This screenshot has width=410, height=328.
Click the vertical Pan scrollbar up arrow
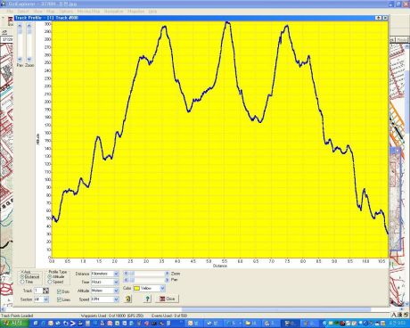pyautogui.click(x=20, y=26)
